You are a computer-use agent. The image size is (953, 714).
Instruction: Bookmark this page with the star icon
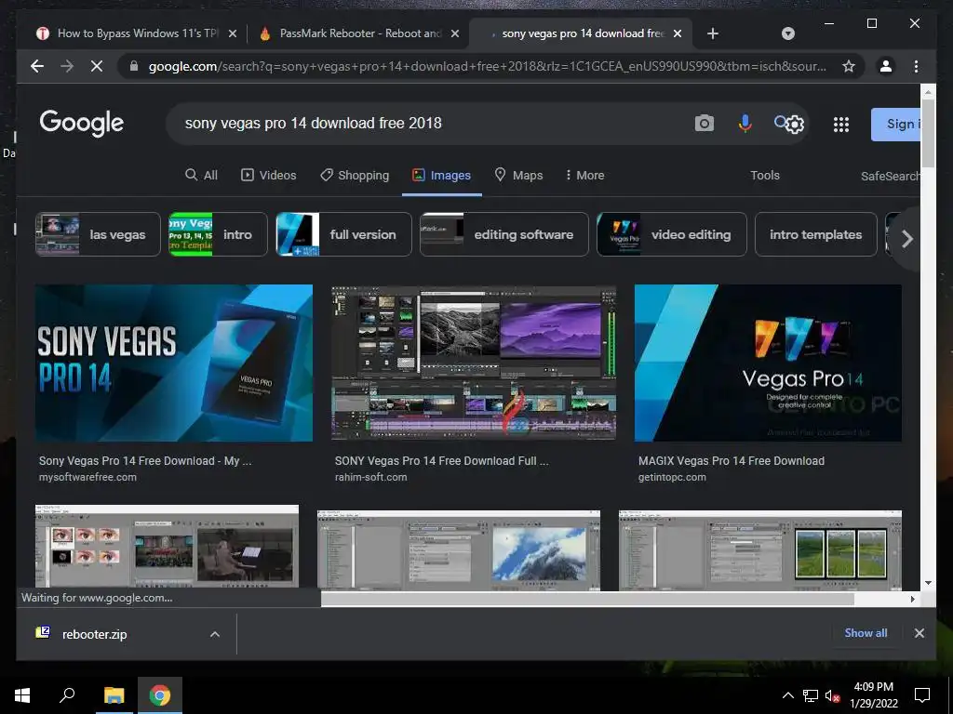tap(849, 66)
